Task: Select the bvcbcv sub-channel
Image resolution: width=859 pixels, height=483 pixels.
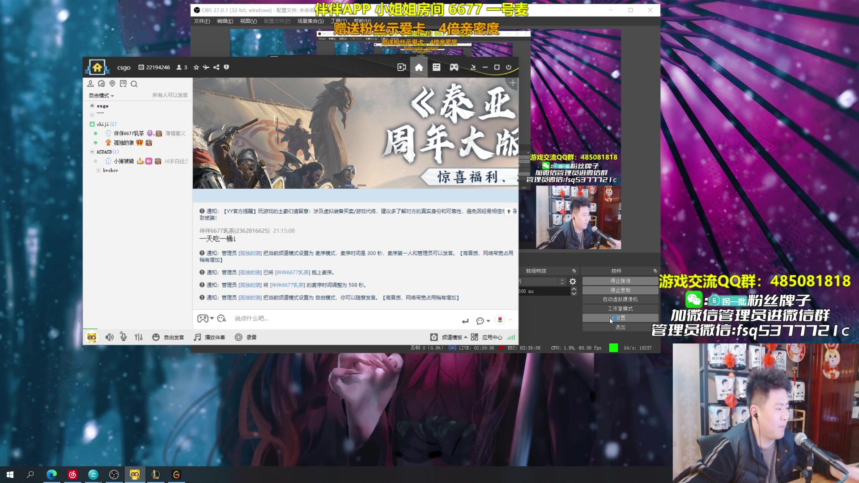Action: click(x=111, y=170)
